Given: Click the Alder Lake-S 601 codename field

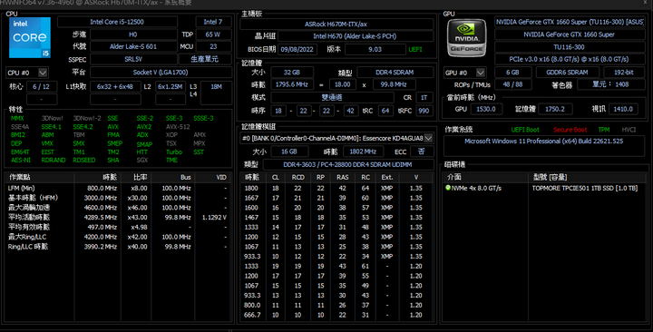Looking at the screenshot, I should [x=133, y=46].
